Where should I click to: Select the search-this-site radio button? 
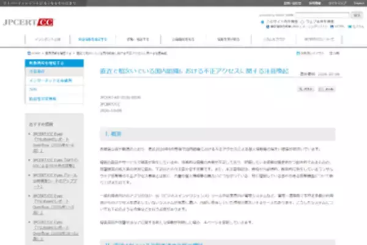pos(262,22)
